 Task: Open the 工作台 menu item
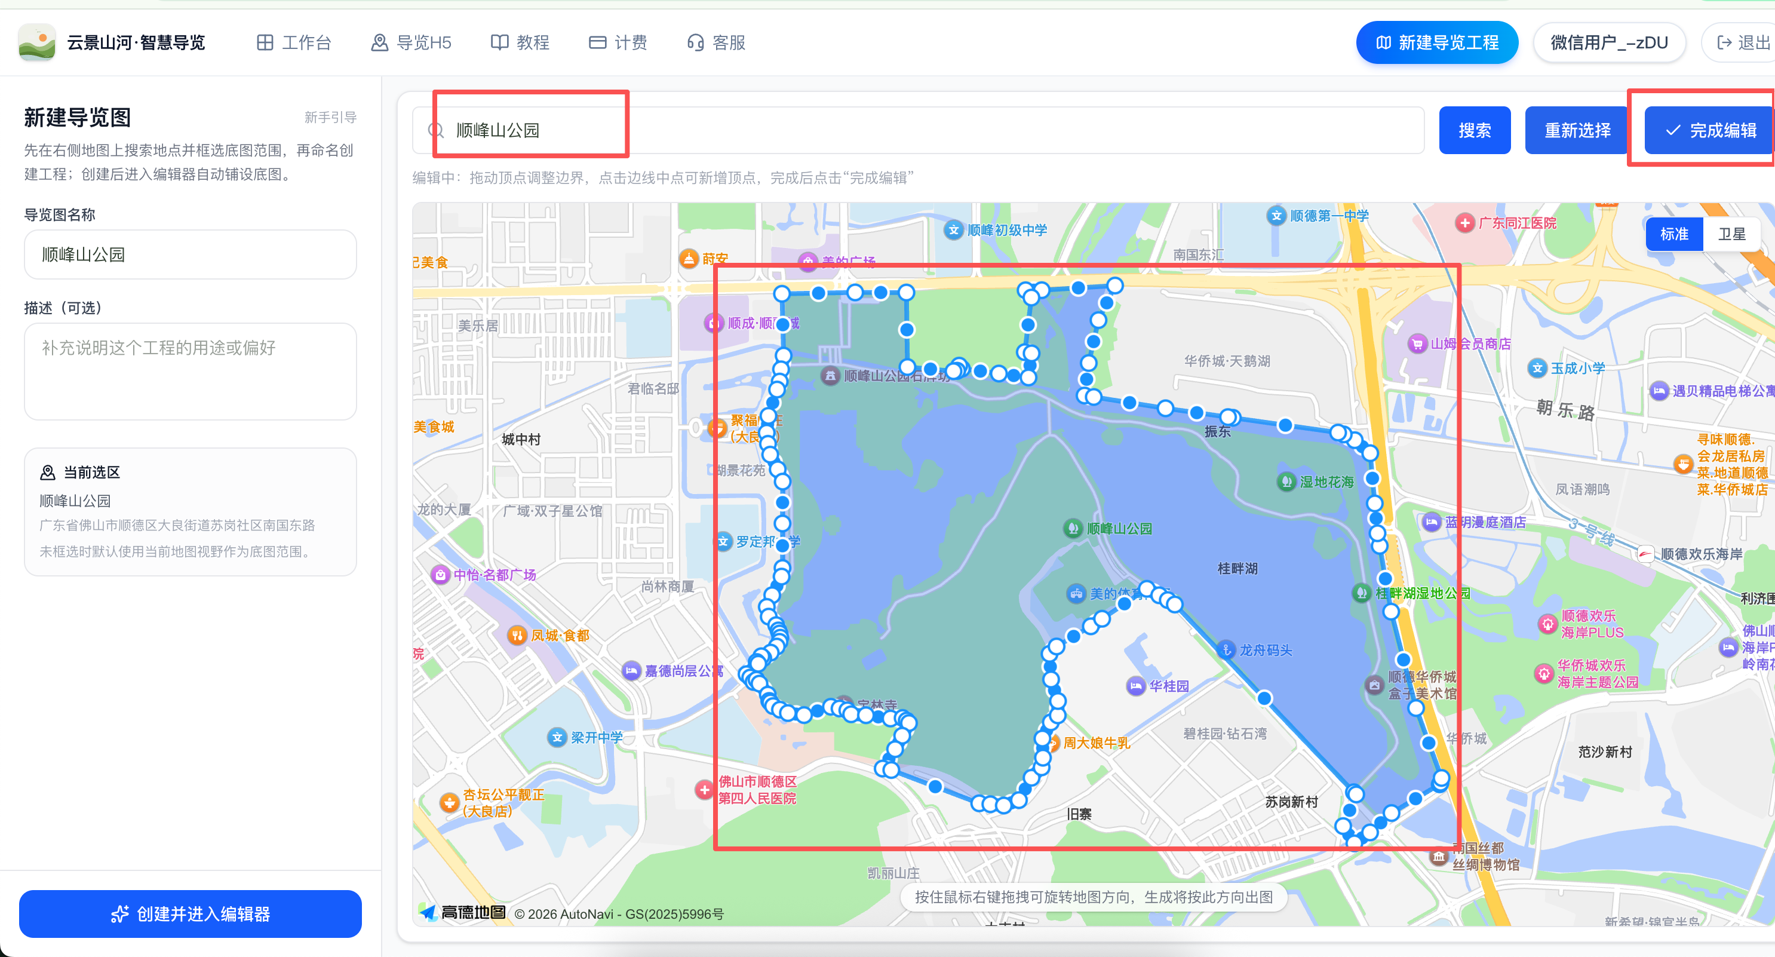click(293, 43)
